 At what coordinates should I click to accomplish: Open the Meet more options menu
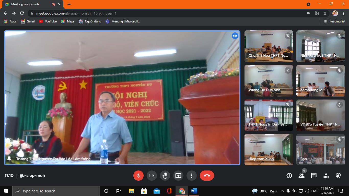point(192,175)
